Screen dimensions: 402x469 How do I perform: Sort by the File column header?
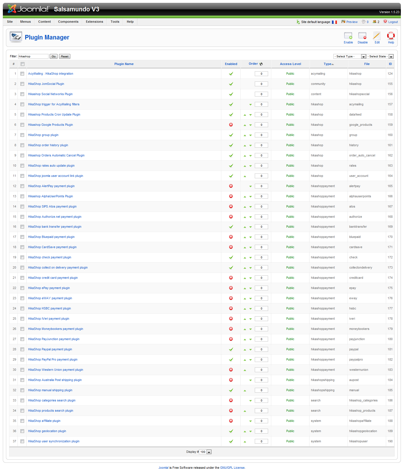click(367, 64)
